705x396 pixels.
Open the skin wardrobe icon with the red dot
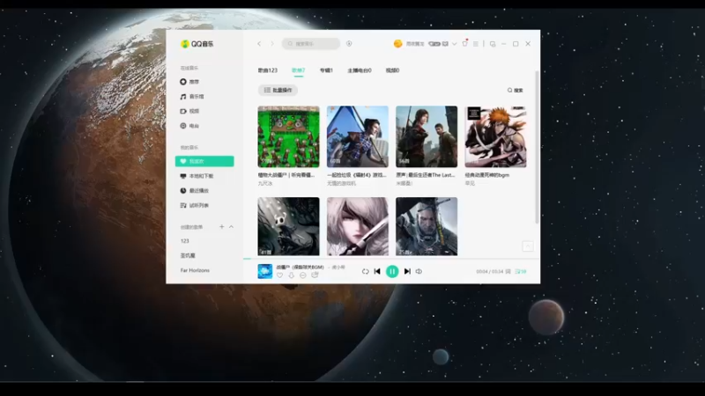tap(465, 43)
